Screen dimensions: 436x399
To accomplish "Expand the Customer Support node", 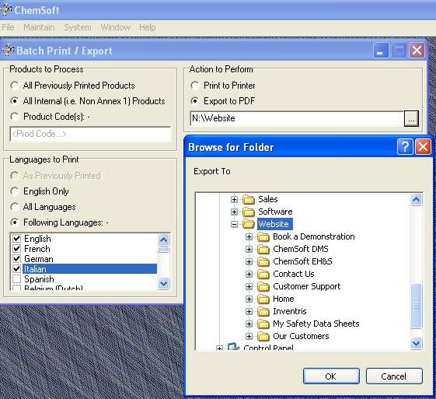I will (249, 286).
